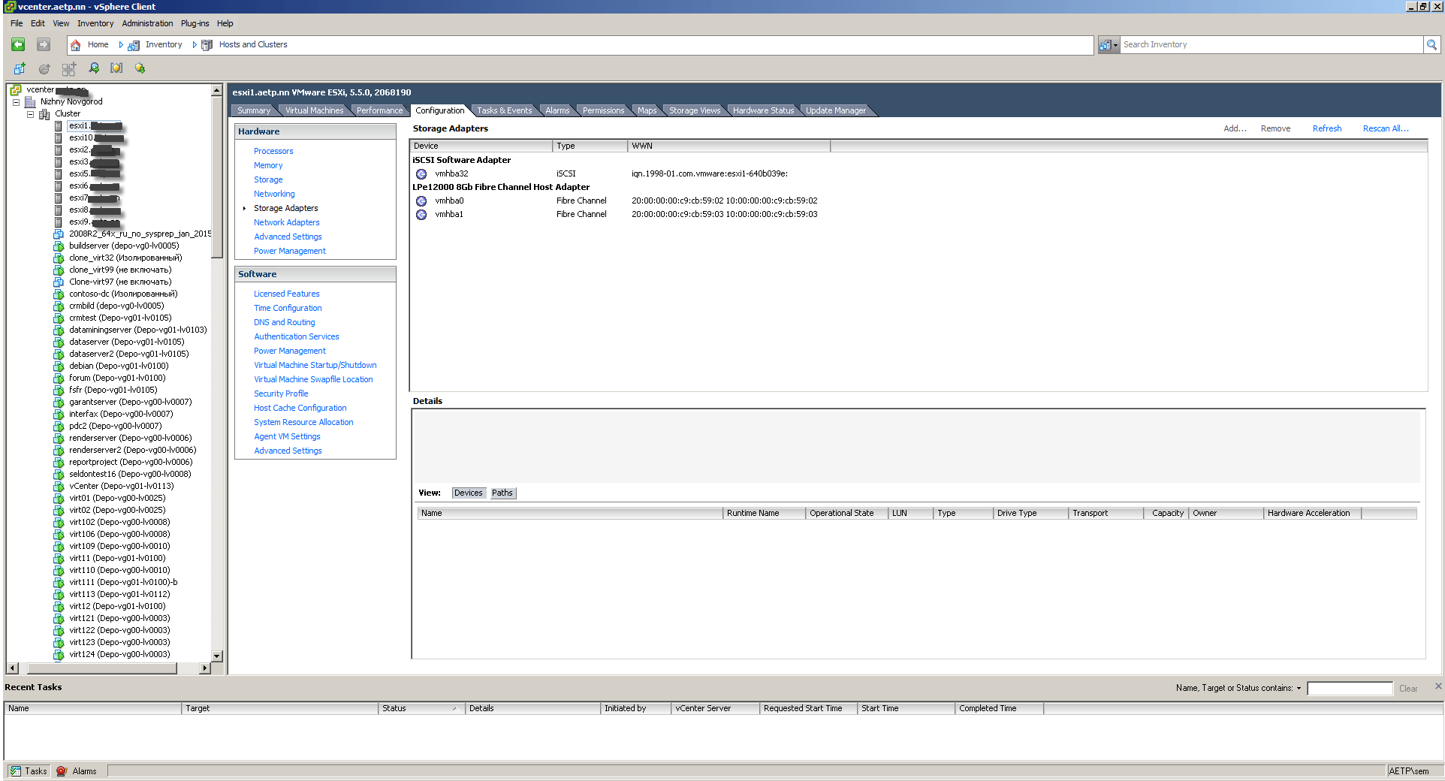Click the buildserver VM icon in tree

coord(59,246)
